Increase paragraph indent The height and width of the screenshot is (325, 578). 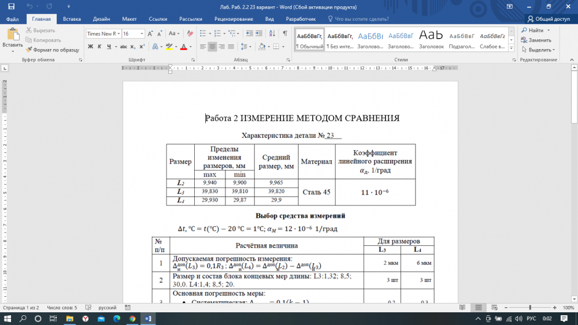259,33
